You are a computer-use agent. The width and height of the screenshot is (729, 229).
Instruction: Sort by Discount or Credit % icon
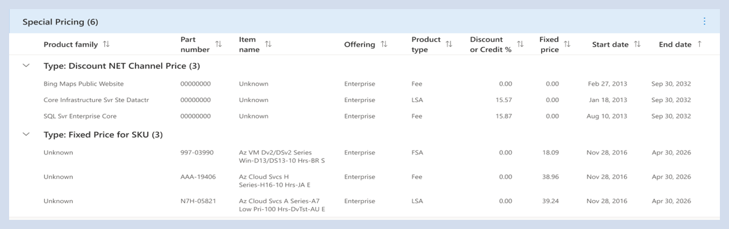pos(520,44)
